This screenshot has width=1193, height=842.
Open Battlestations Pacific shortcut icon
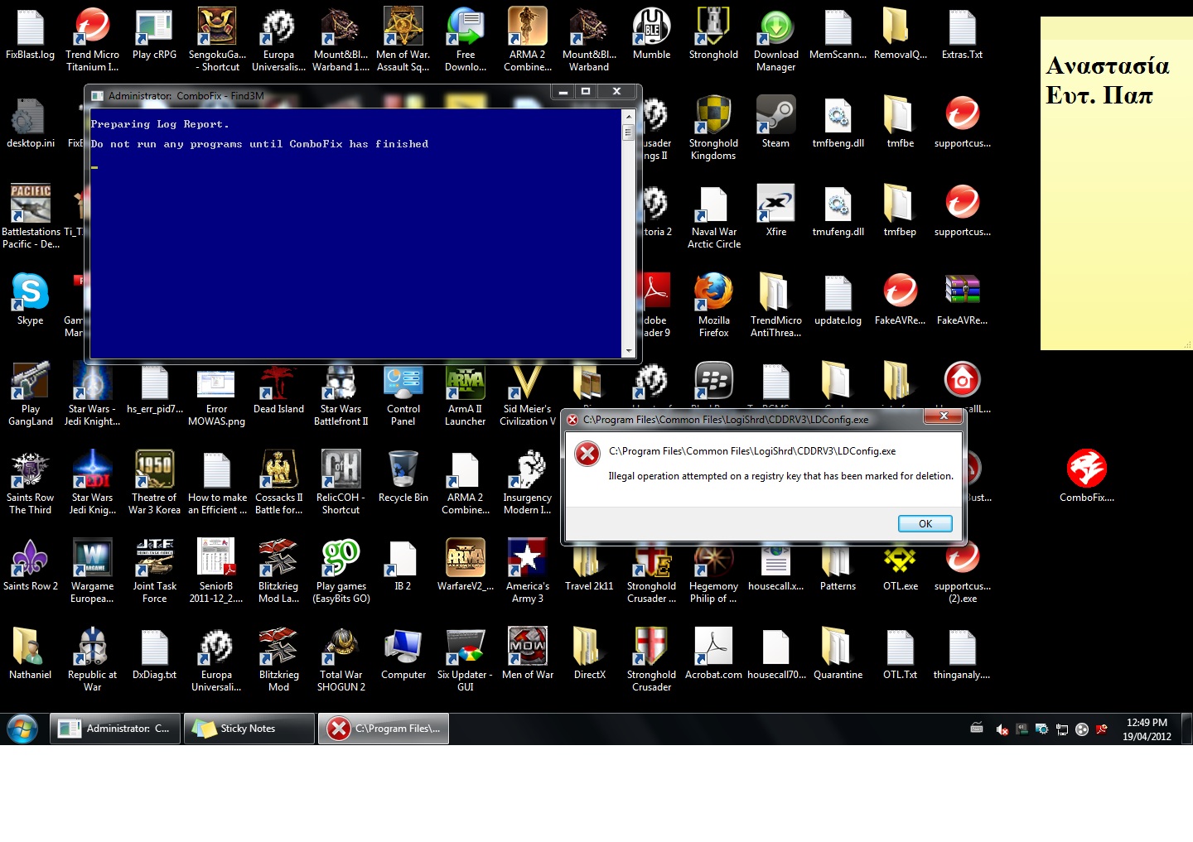click(x=31, y=216)
